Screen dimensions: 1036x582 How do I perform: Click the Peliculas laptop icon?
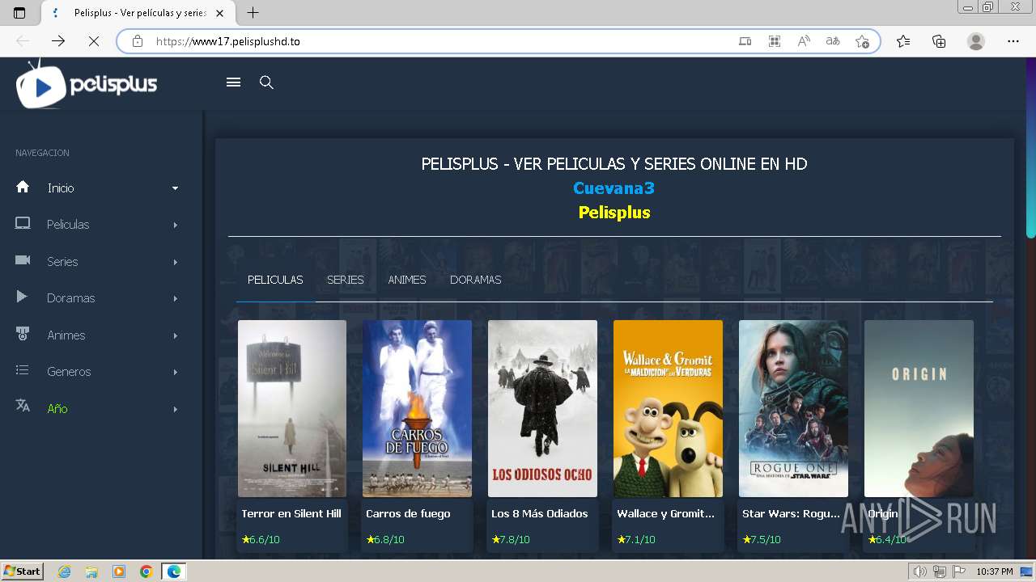23,224
